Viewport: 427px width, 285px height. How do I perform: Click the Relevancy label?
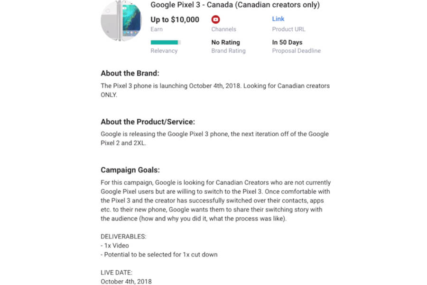point(164,51)
